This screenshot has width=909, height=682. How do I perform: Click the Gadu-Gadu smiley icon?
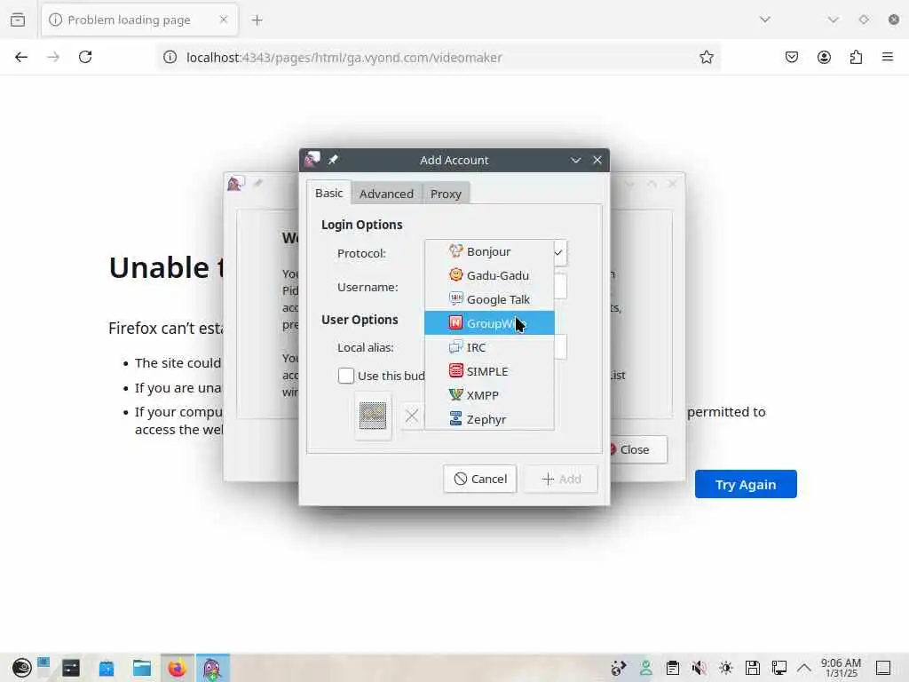[x=455, y=275]
